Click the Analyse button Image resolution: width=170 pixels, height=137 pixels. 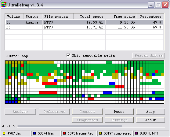click(20, 112)
